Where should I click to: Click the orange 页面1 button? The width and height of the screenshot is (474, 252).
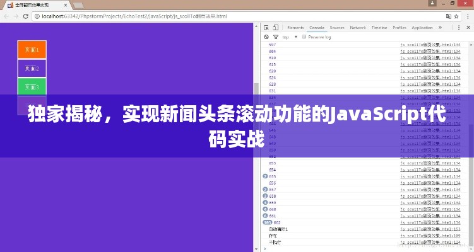[x=32, y=49]
